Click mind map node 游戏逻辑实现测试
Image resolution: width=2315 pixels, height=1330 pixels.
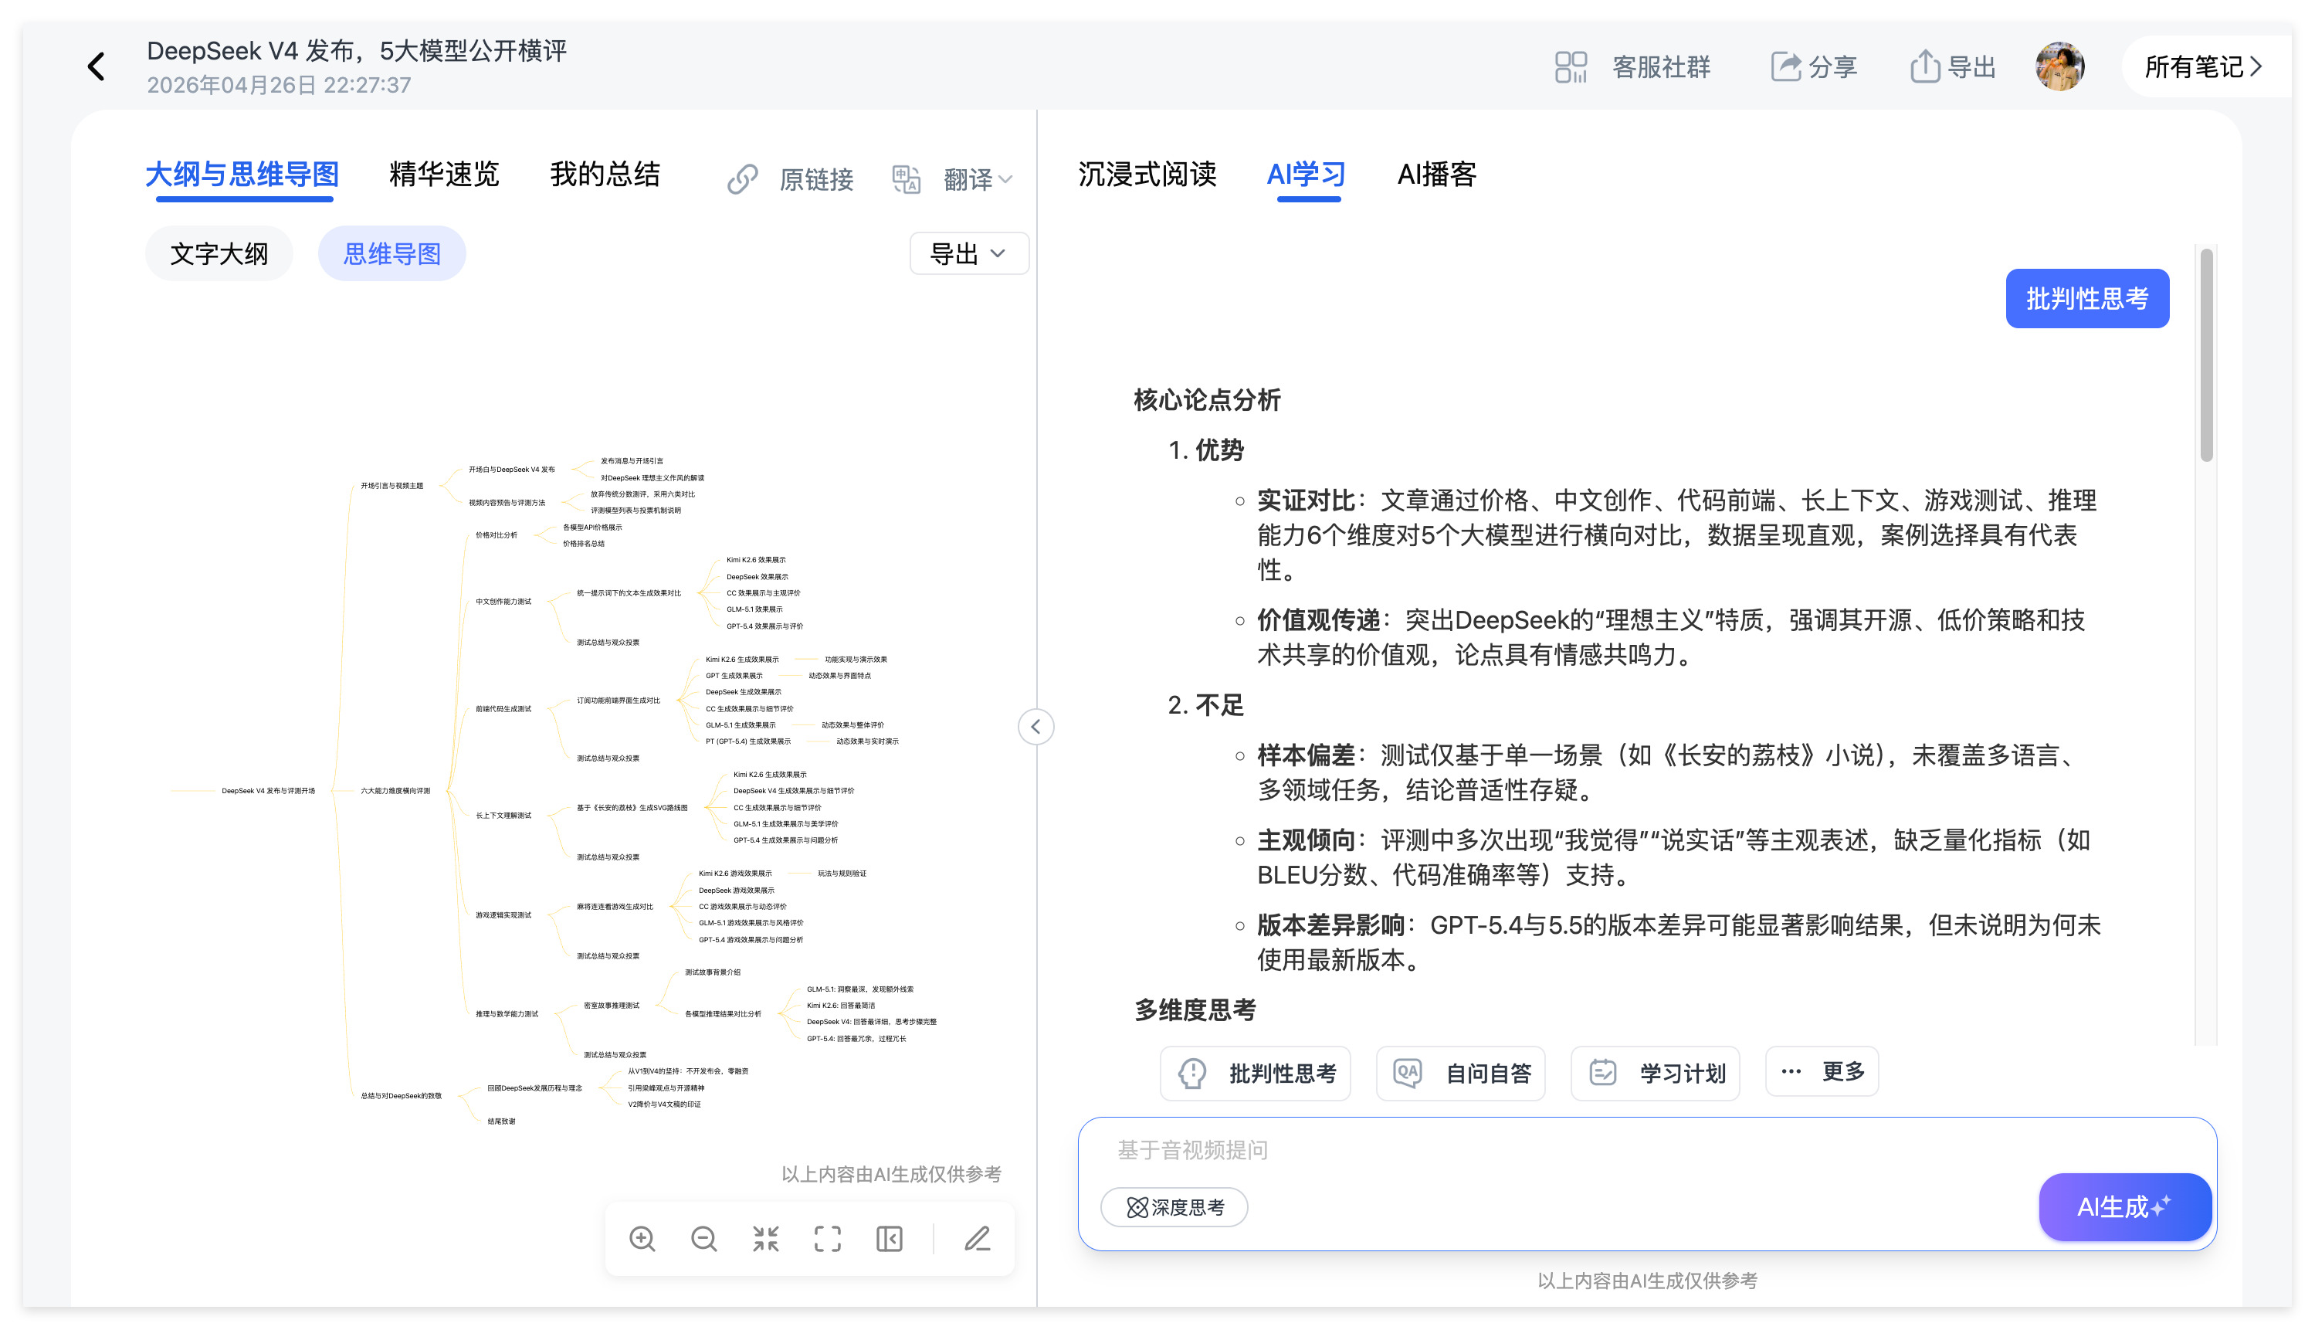click(x=503, y=915)
